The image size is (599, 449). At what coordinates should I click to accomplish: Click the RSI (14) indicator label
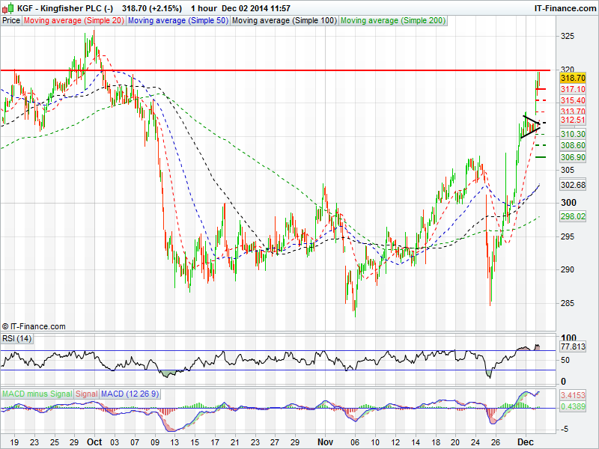coord(18,339)
